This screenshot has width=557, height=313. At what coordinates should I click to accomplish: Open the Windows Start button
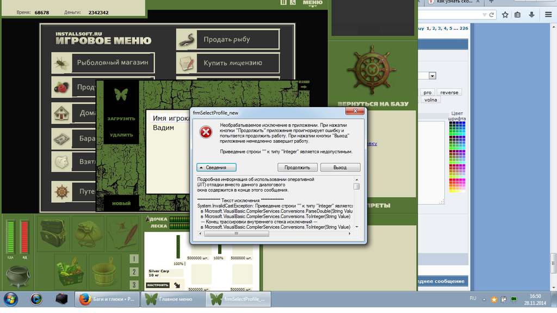[11, 299]
